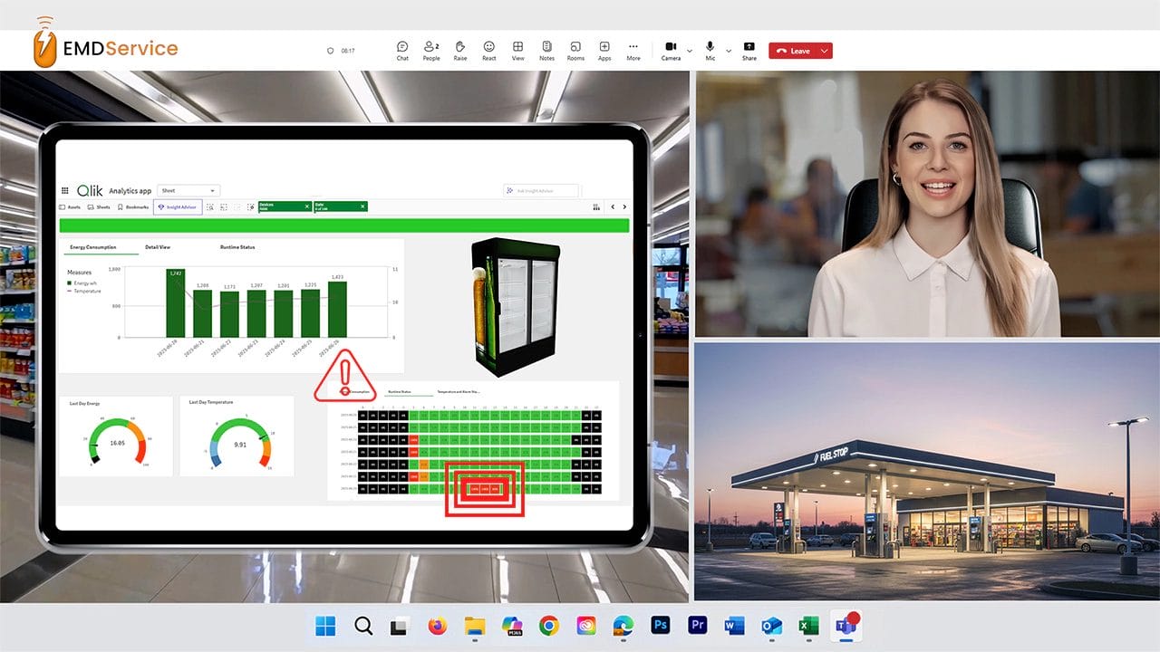Open meeting Notes via its icon
The image size is (1160, 652).
coord(546,48)
